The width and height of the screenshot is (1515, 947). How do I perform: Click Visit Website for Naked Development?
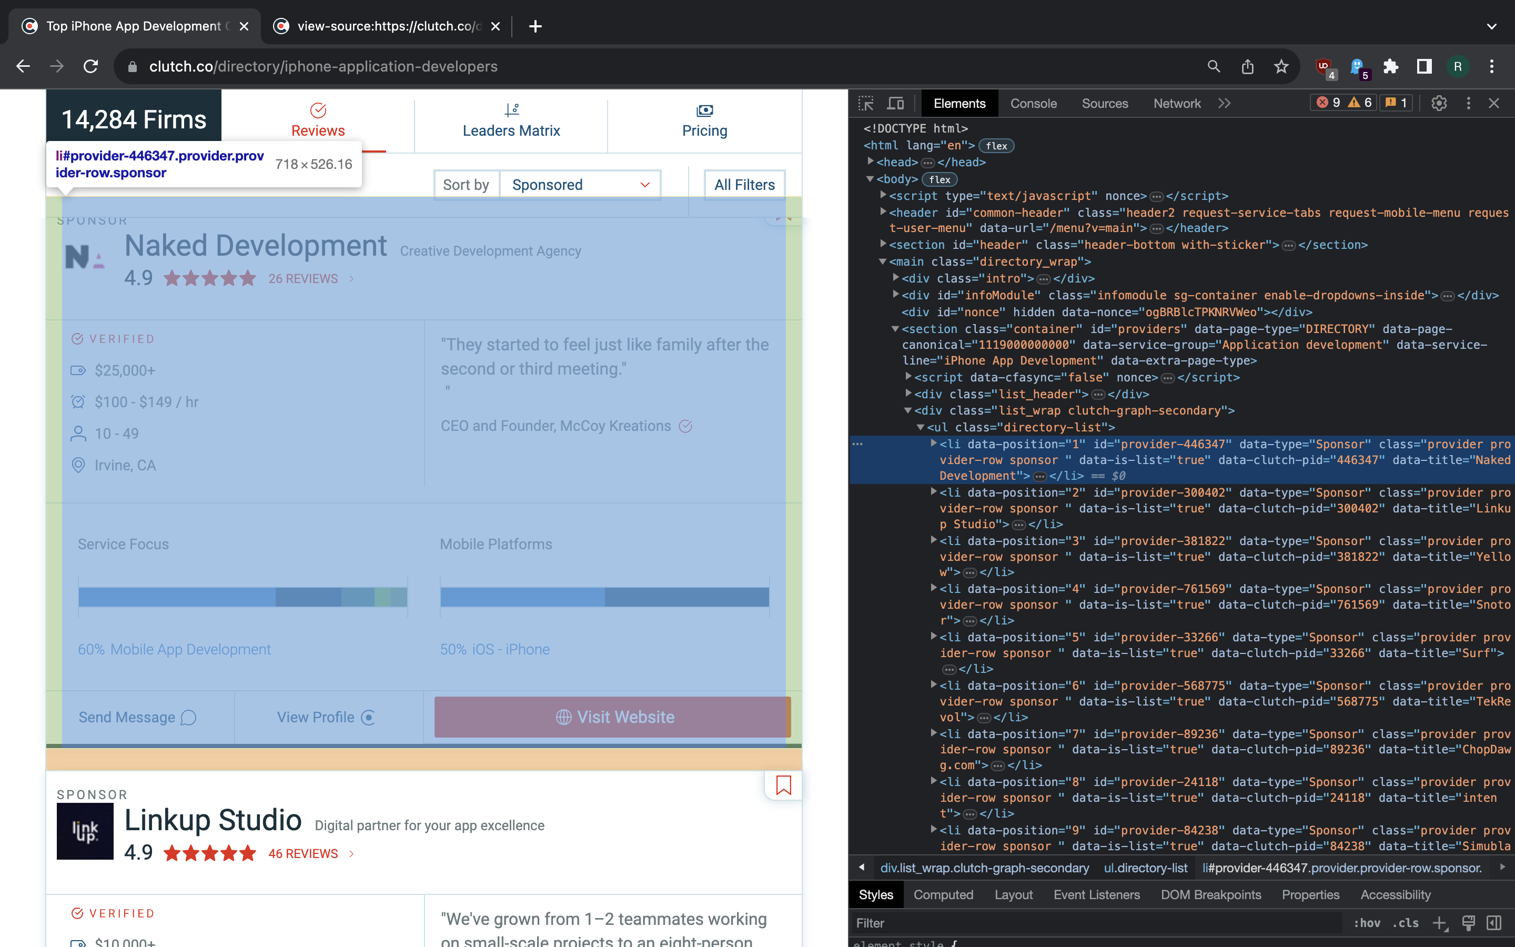point(613,717)
